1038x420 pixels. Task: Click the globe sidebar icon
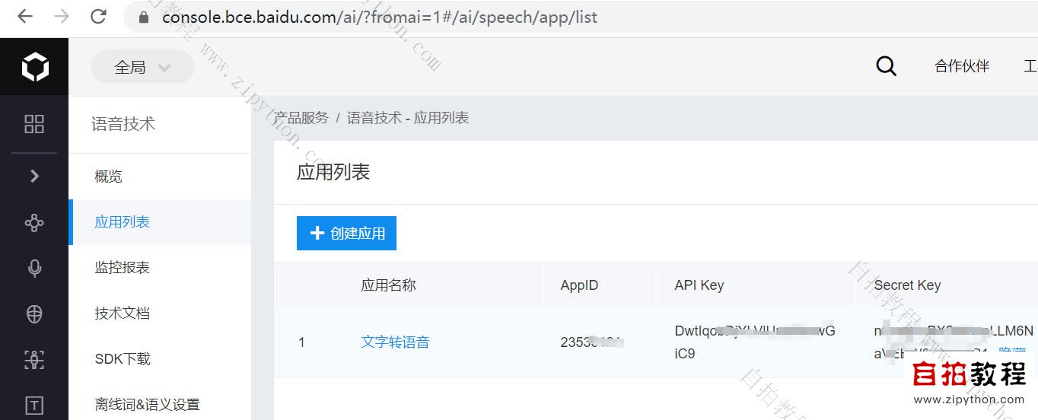34,313
